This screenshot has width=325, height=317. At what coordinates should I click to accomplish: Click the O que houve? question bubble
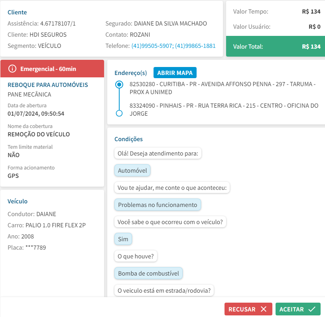136,256
